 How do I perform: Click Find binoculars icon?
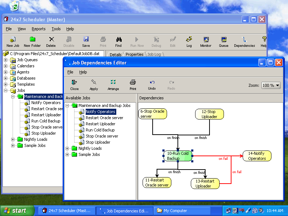(x=119, y=39)
